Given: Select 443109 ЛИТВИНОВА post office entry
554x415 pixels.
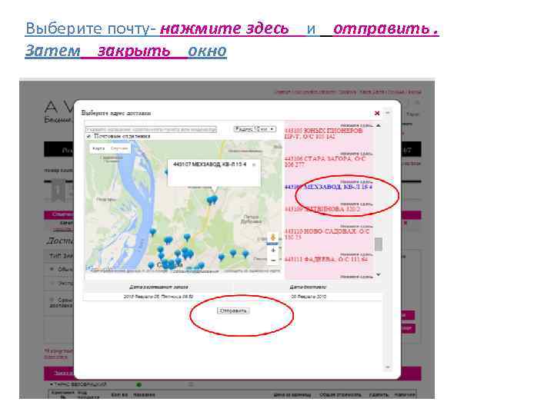Looking at the screenshot, I should 322,209.
